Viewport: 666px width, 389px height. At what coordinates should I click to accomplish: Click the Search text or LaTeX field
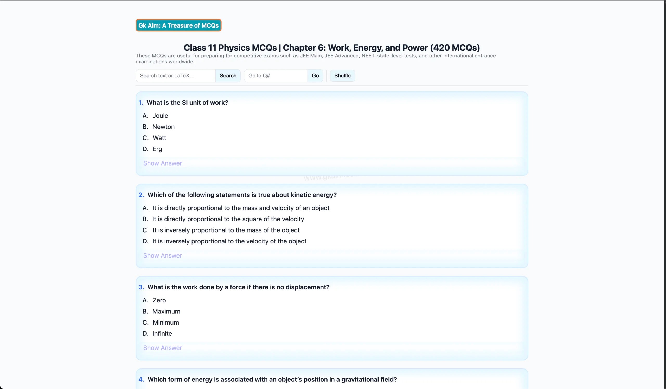[176, 76]
